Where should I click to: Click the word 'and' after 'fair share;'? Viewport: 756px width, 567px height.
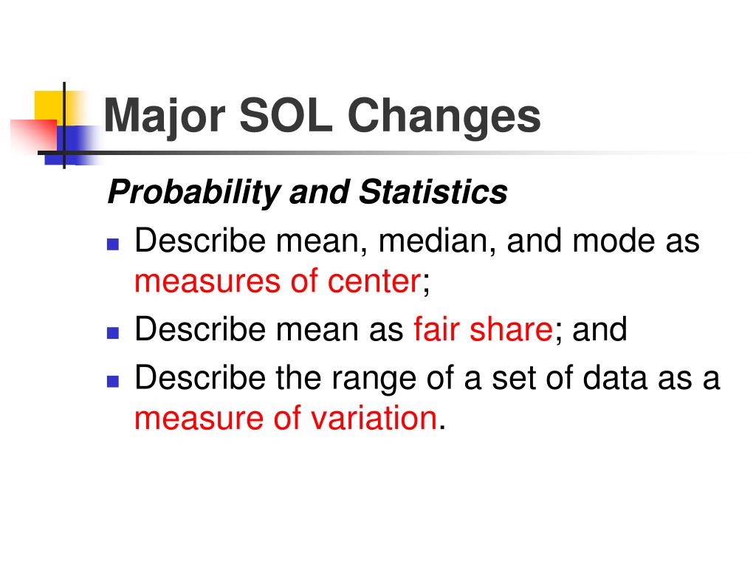[x=599, y=329]
